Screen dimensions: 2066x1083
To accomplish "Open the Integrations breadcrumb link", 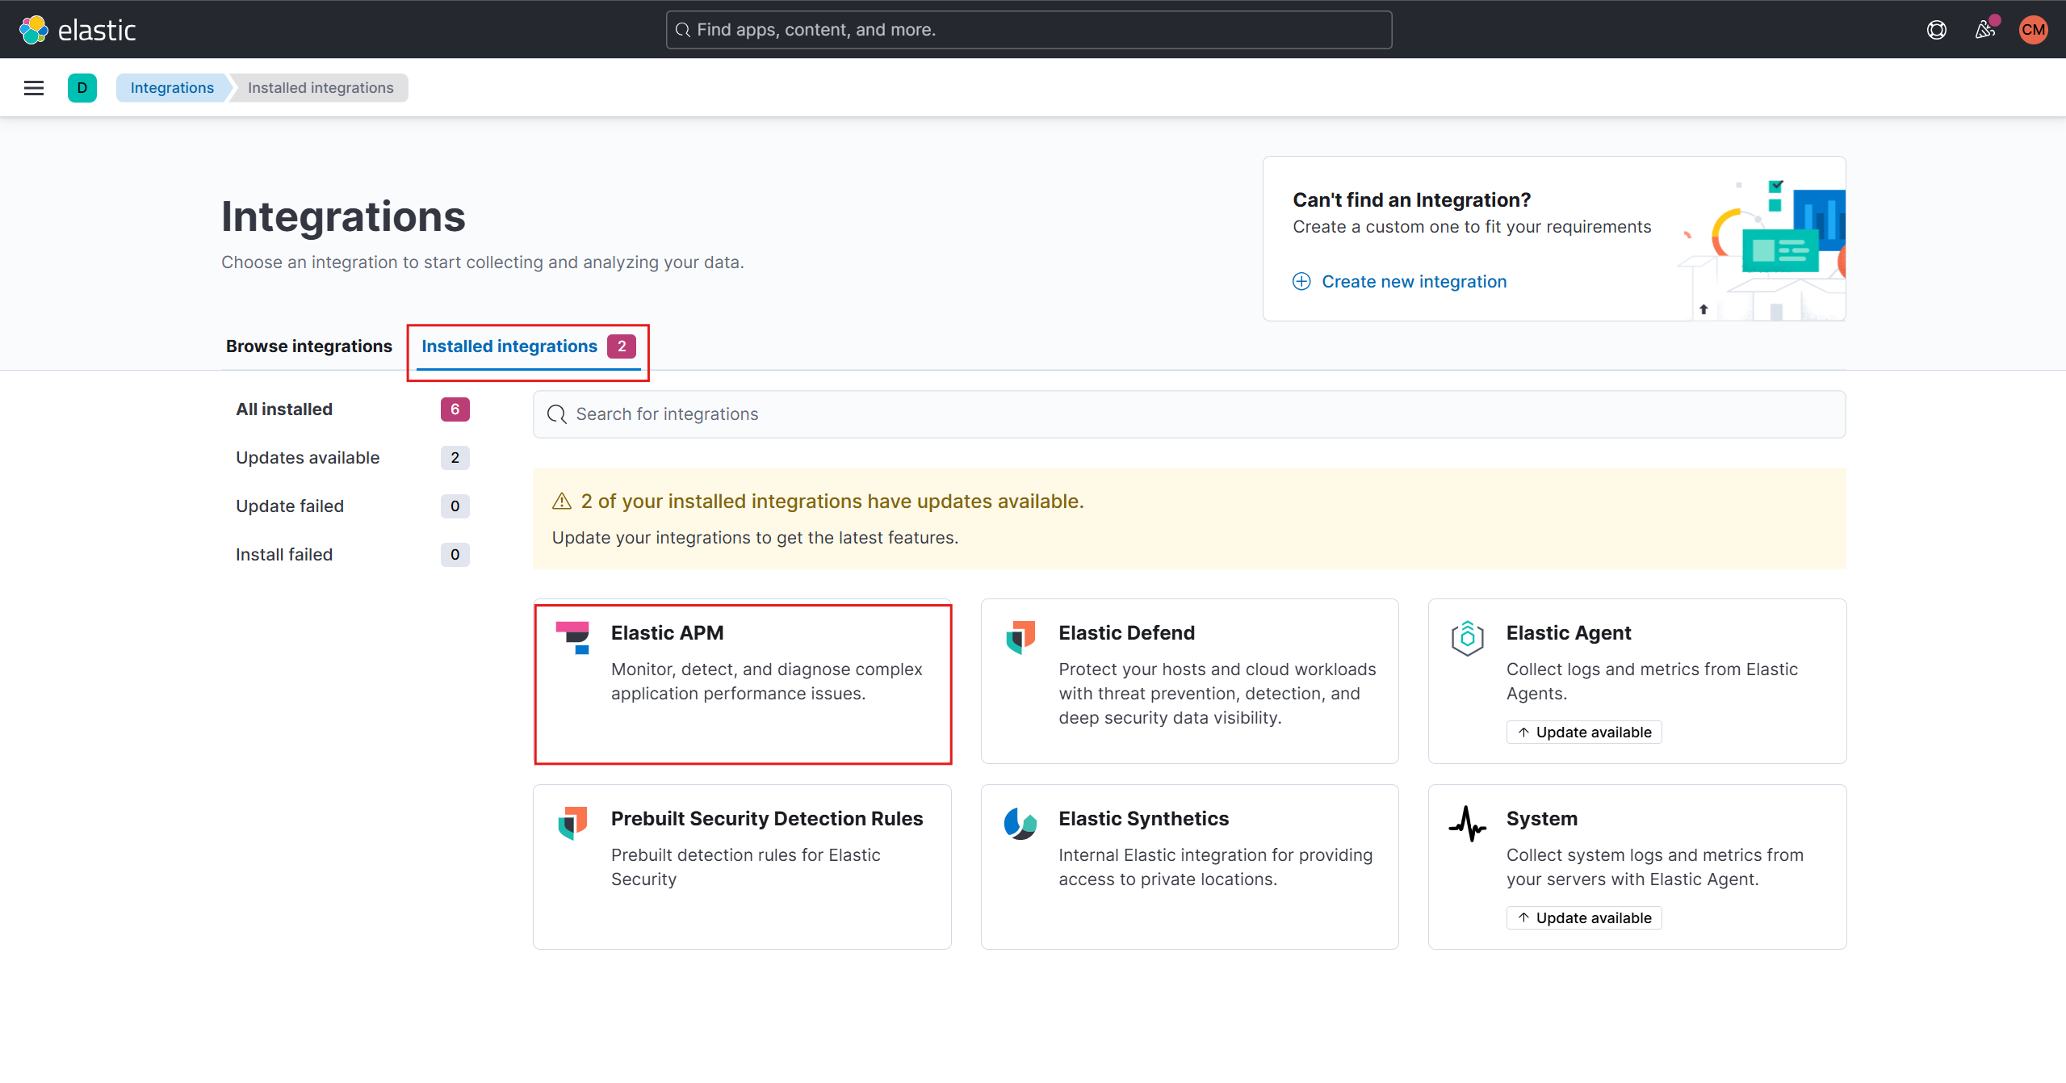I will click(x=171, y=87).
